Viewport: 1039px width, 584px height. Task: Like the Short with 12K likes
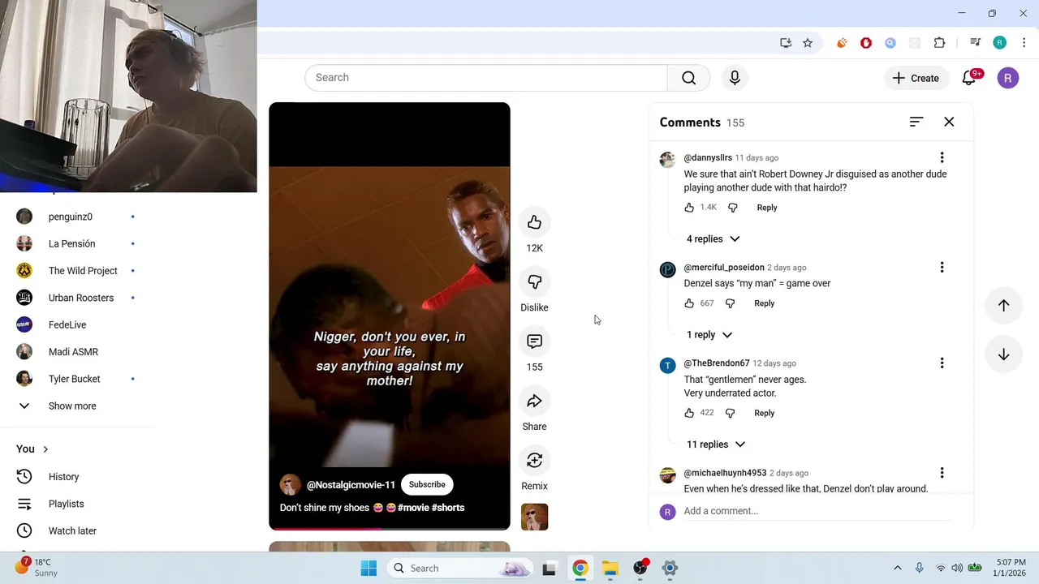point(534,222)
